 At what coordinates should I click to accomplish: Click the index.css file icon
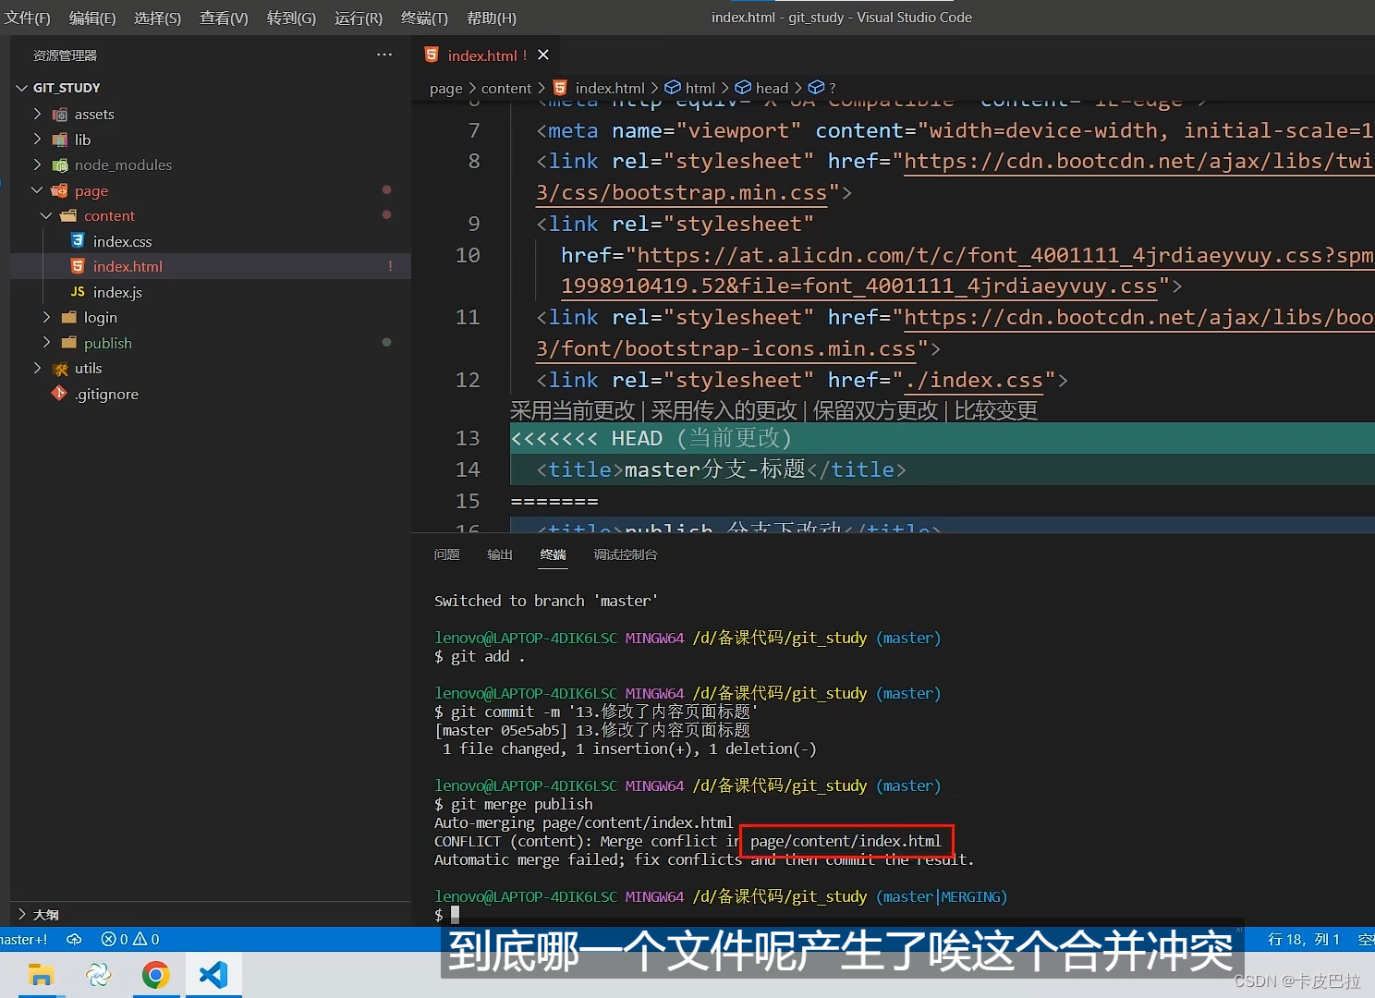tap(78, 240)
